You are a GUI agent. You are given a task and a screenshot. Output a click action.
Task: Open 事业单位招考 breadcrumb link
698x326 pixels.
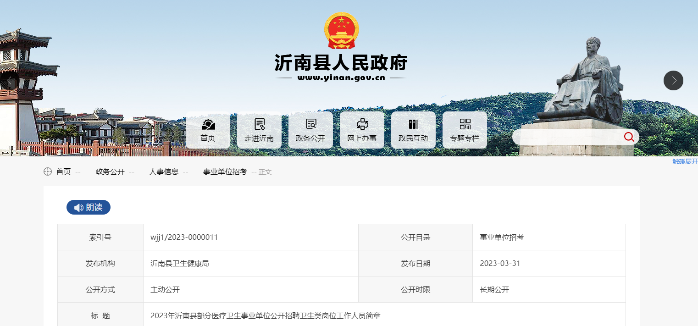point(225,172)
